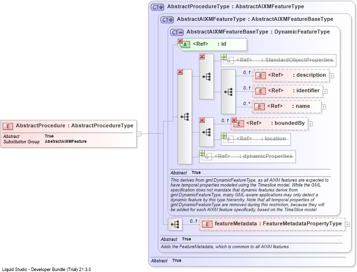Select the sequence containing description, identifier, name
Viewport: 357px width, 272px height.
[x=228, y=92]
